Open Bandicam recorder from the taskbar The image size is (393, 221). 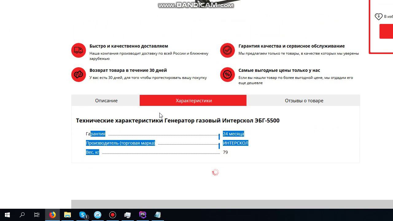(113, 215)
